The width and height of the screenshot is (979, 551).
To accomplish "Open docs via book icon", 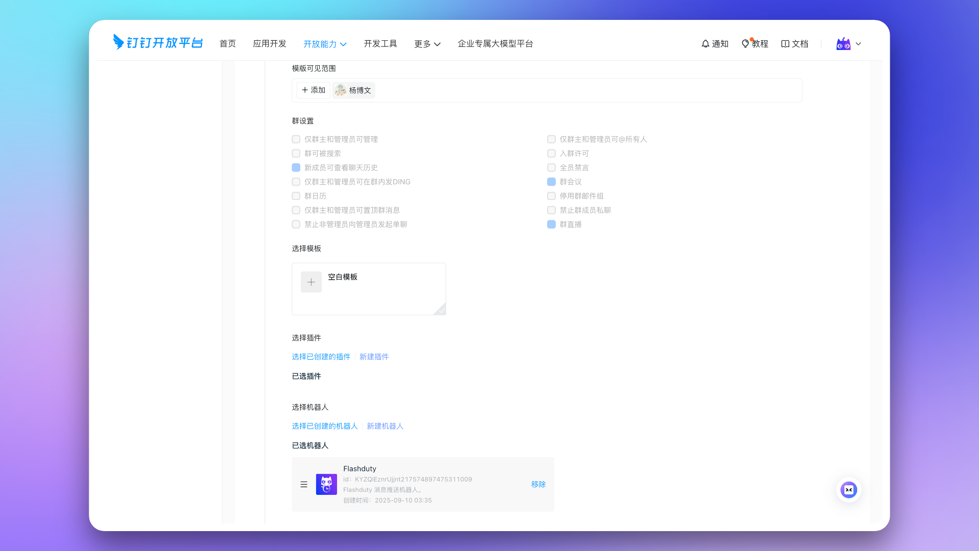I will tap(785, 44).
